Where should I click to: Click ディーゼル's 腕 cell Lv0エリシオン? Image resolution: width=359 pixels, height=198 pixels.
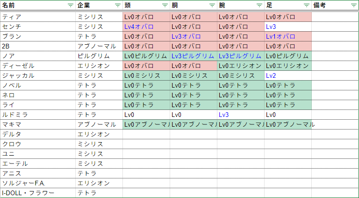[241, 66]
